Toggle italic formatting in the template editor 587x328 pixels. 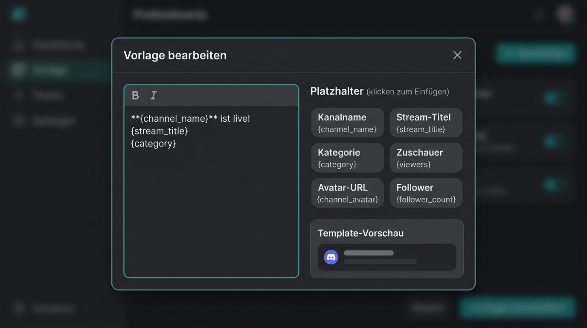coord(153,95)
